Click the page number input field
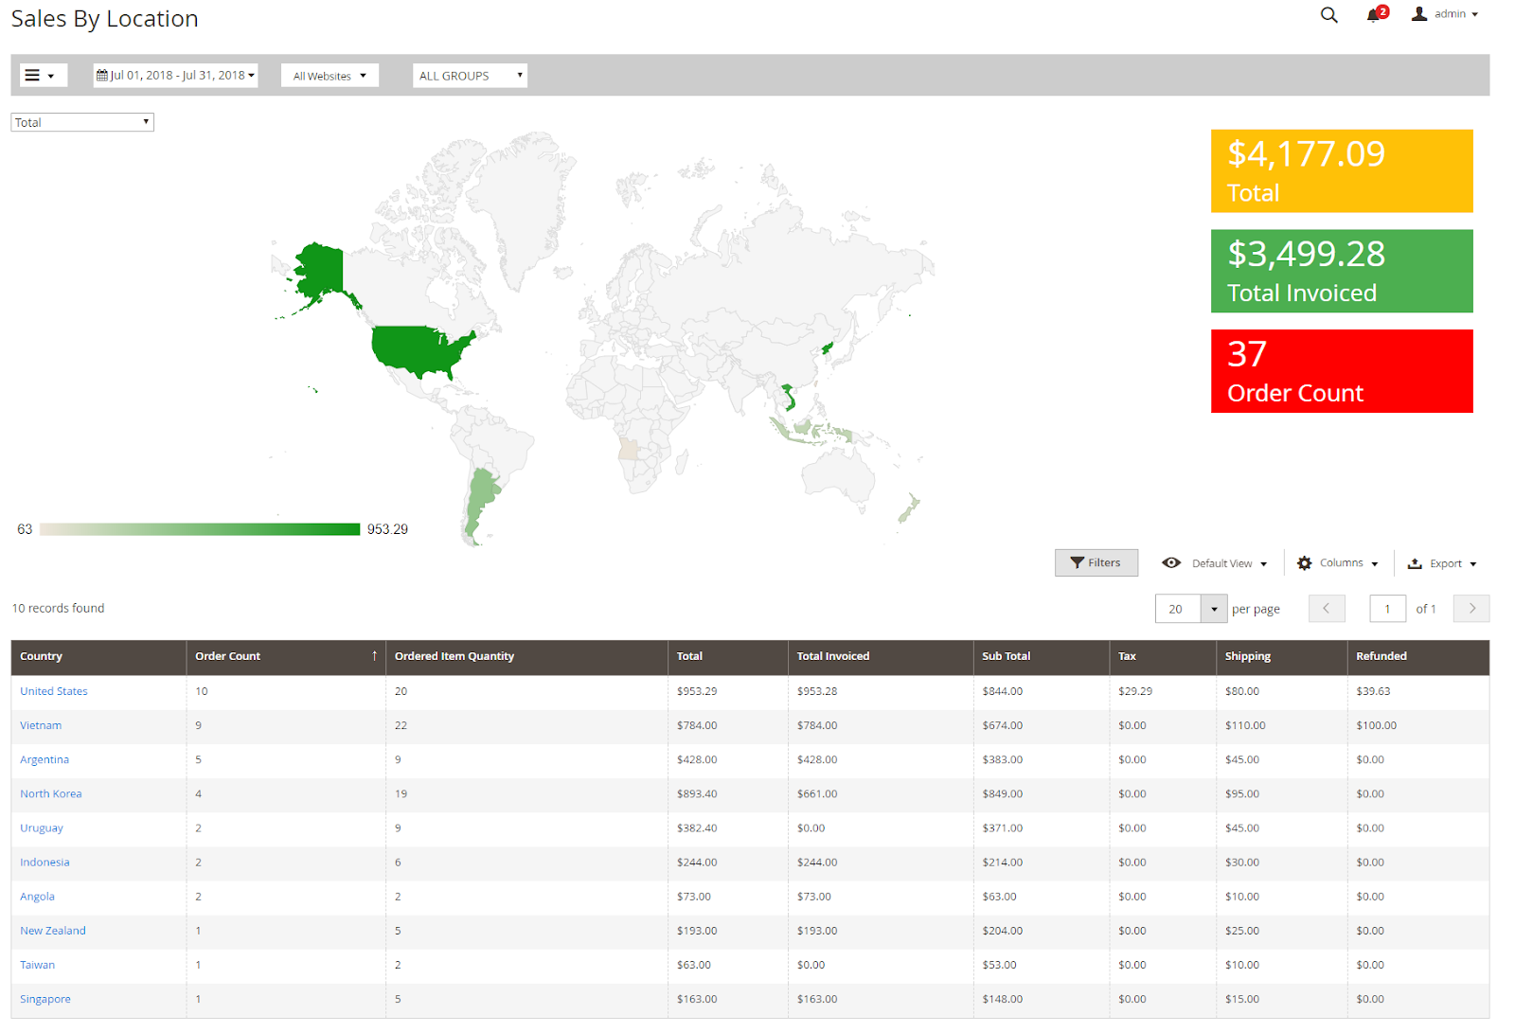This screenshot has width=1515, height=1032. 1387,609
